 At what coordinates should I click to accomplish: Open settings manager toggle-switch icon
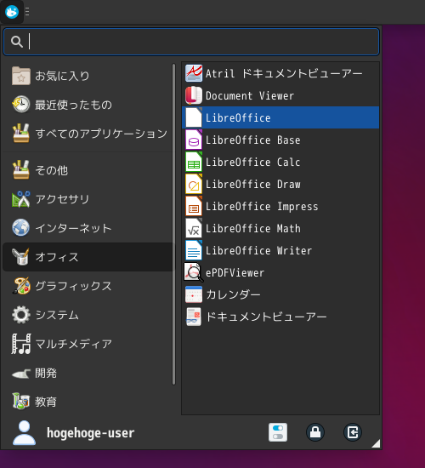(278, 432)
